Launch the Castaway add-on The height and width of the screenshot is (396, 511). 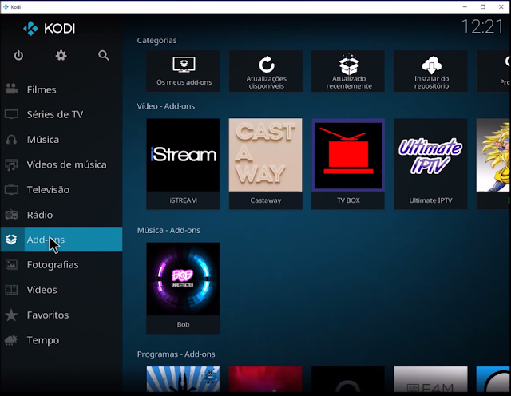(266, 164)
